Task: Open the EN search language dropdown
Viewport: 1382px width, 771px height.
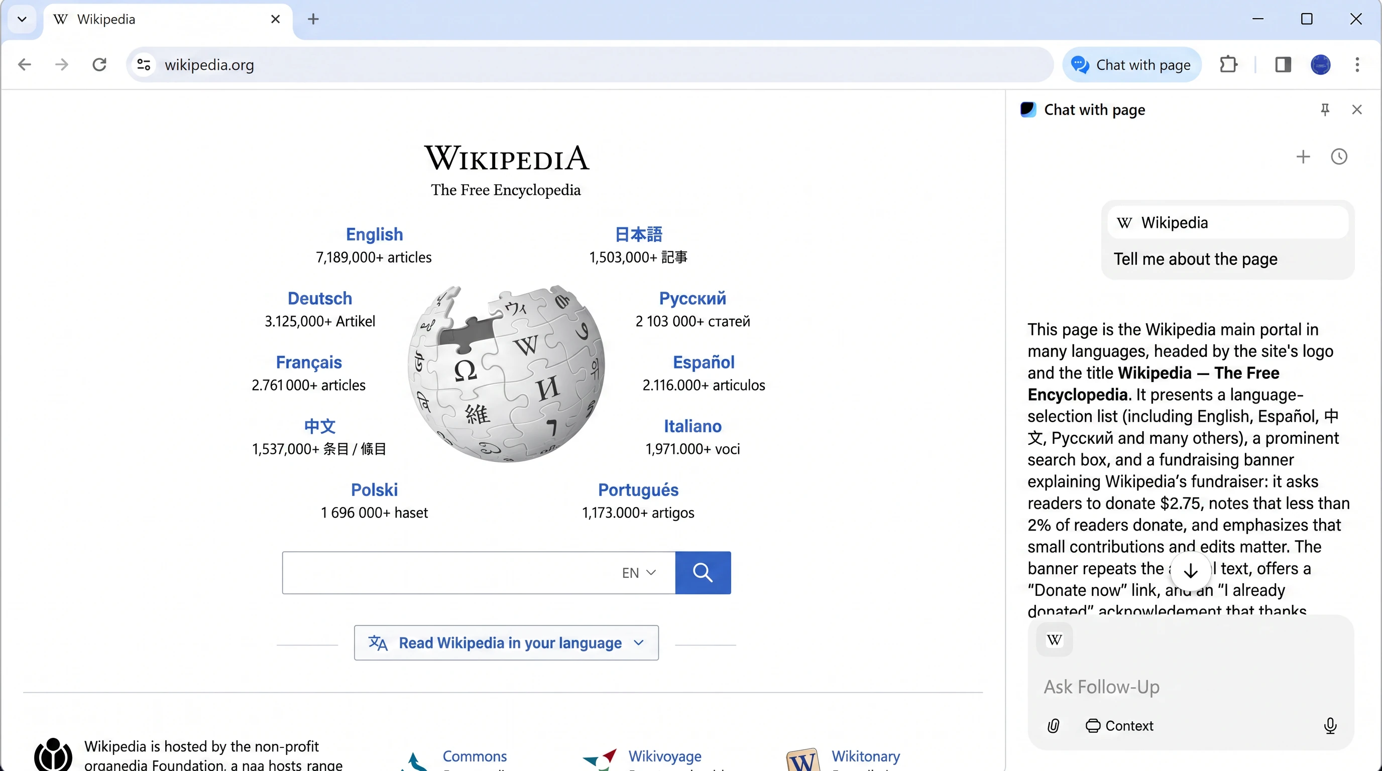Action: click(638, 573)
